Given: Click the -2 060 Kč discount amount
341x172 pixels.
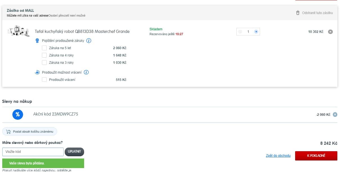Looking at the screenshot, I should coord(323,115).
